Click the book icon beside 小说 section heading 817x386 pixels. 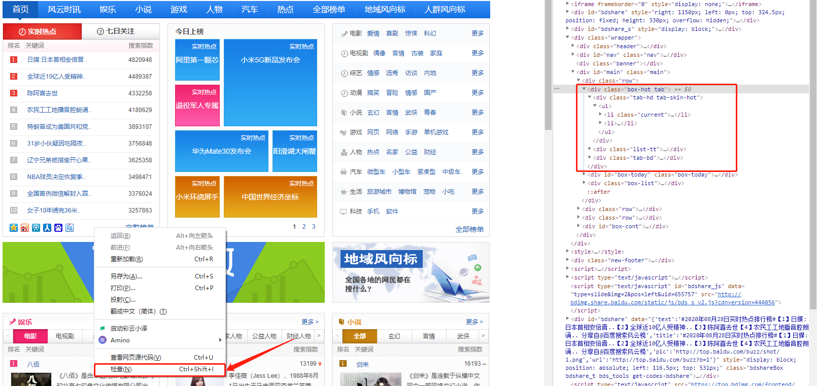(x=342, y=322)
